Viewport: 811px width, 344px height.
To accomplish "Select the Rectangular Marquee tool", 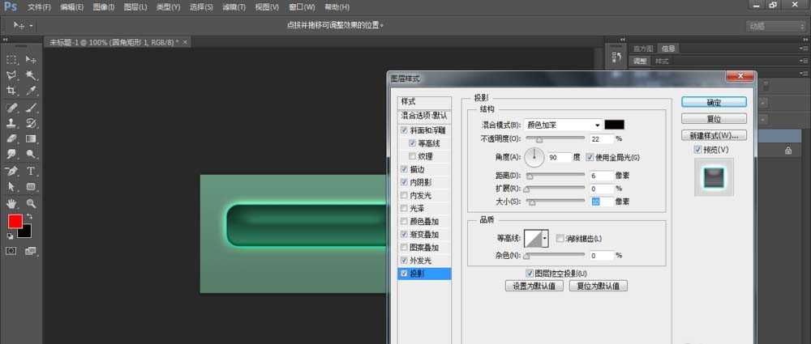I will point(12,60).
